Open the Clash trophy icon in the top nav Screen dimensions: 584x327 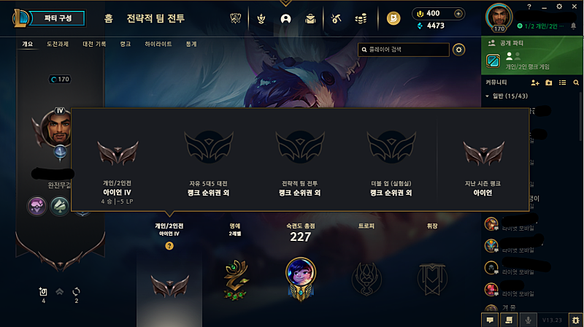[261, 18]
